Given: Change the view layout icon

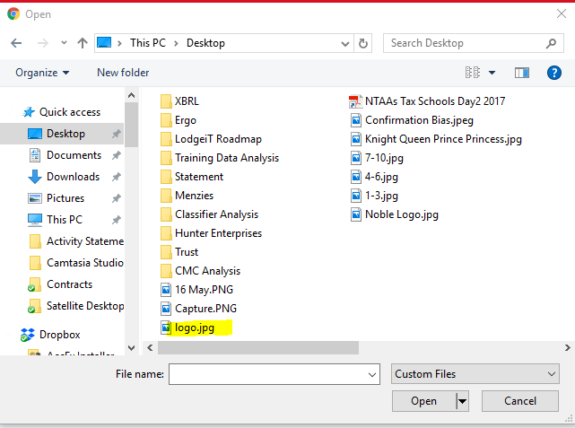Looking at the screenshot, I should point(473,73).
